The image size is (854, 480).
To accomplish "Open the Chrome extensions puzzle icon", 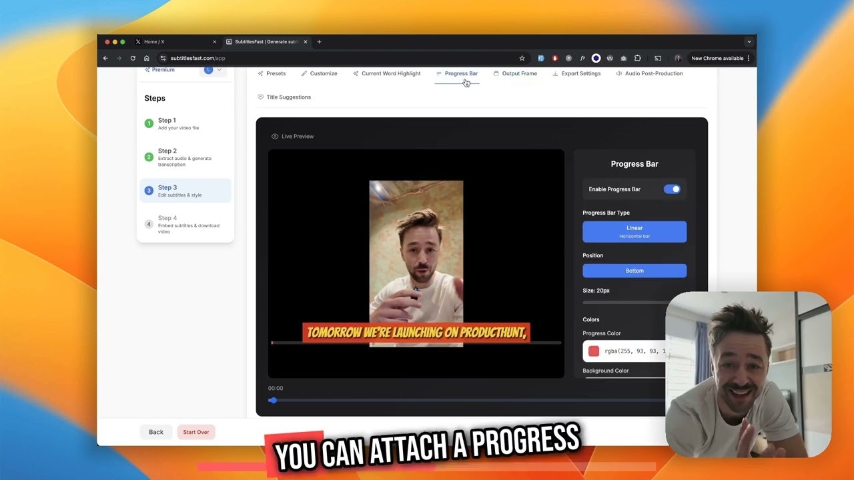I will pyautogui.click(x=637, y=59).
